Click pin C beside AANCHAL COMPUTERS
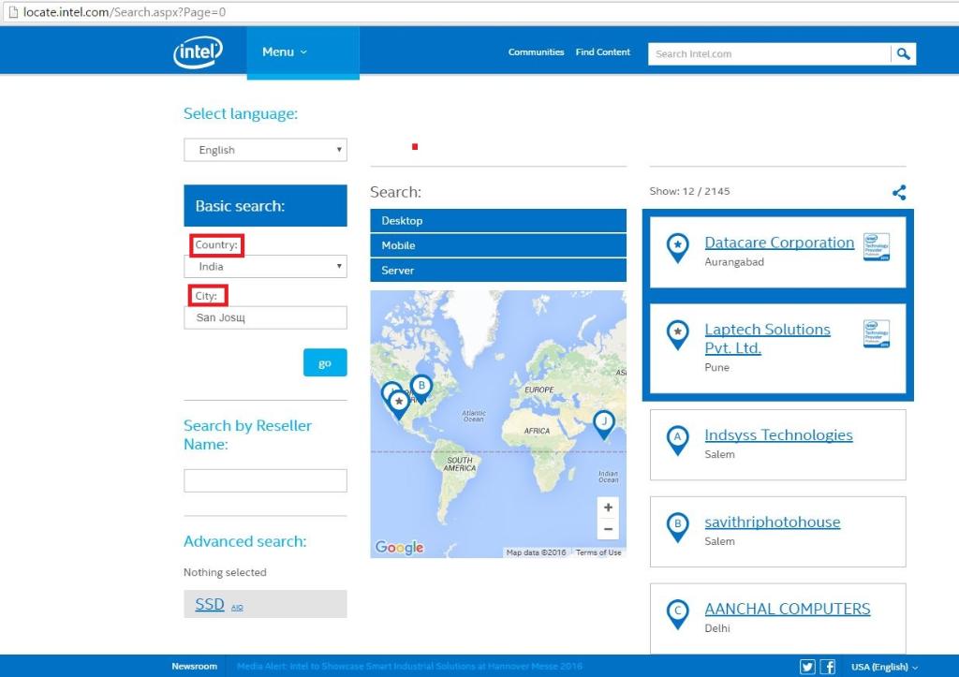The width and height of the screenshot is (959, 677). pos(678,614)
